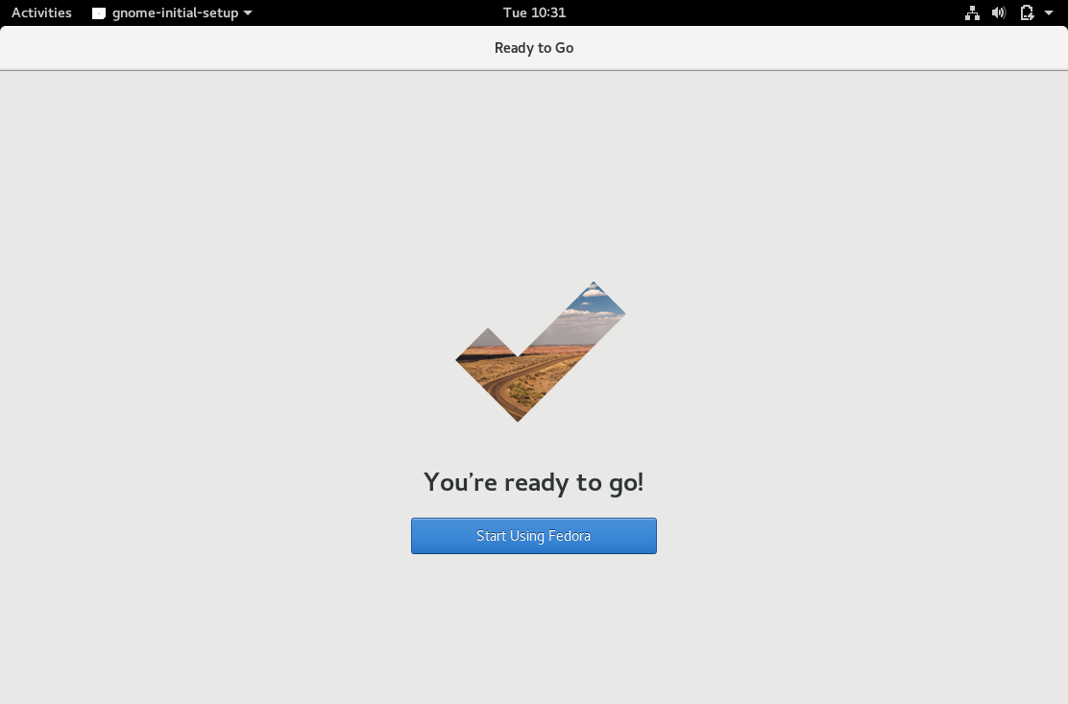The width and height of the screenshot is (1068, 704).
Task: Click the battery status icon
Action: click(x=1027, y=12)
